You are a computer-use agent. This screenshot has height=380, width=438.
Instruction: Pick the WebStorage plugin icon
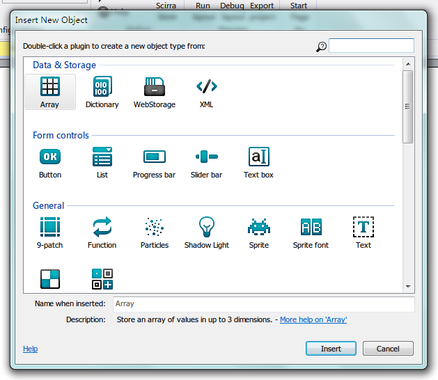tap(154, 87)
